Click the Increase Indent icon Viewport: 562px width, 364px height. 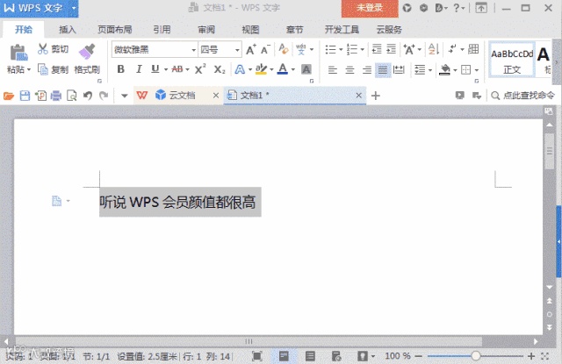[391, 49]
